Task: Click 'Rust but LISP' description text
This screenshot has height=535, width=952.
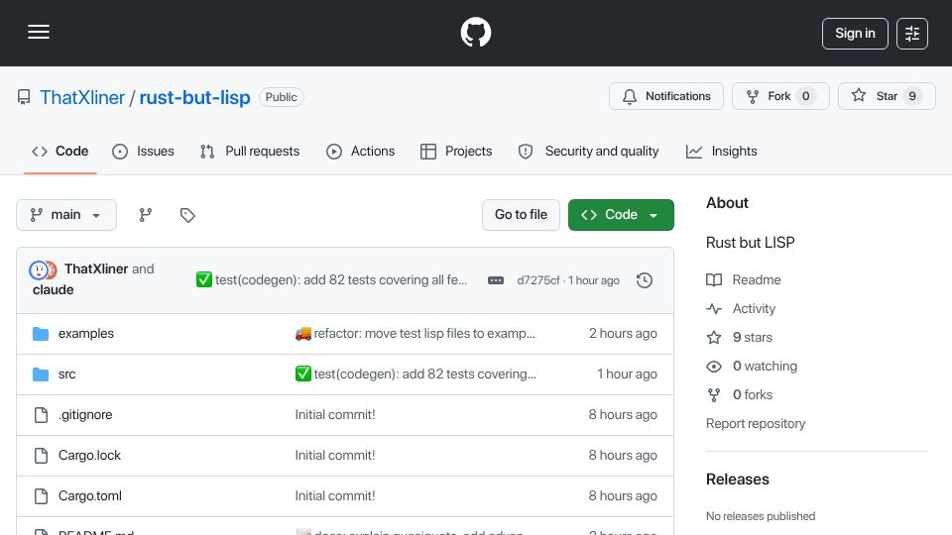Action: [750, 243]
